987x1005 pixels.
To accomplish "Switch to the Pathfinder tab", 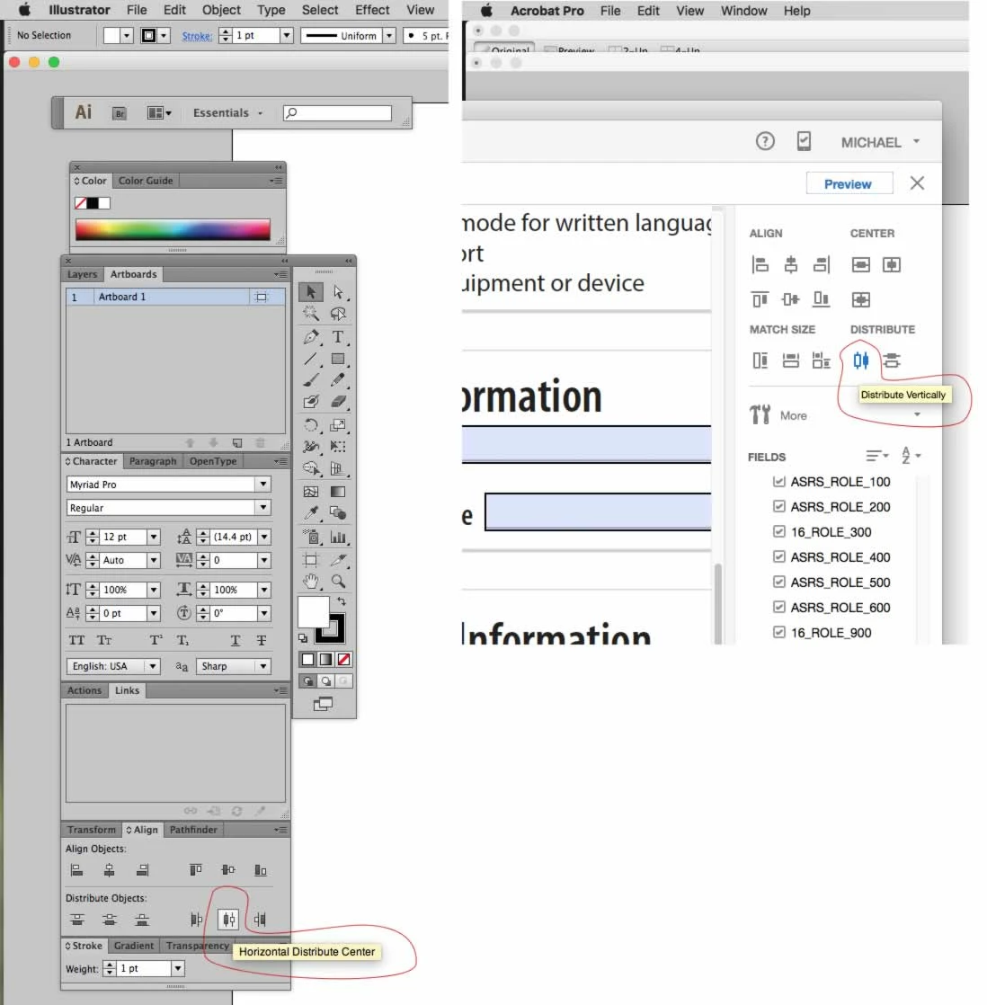I will click(x=193, y=830).
